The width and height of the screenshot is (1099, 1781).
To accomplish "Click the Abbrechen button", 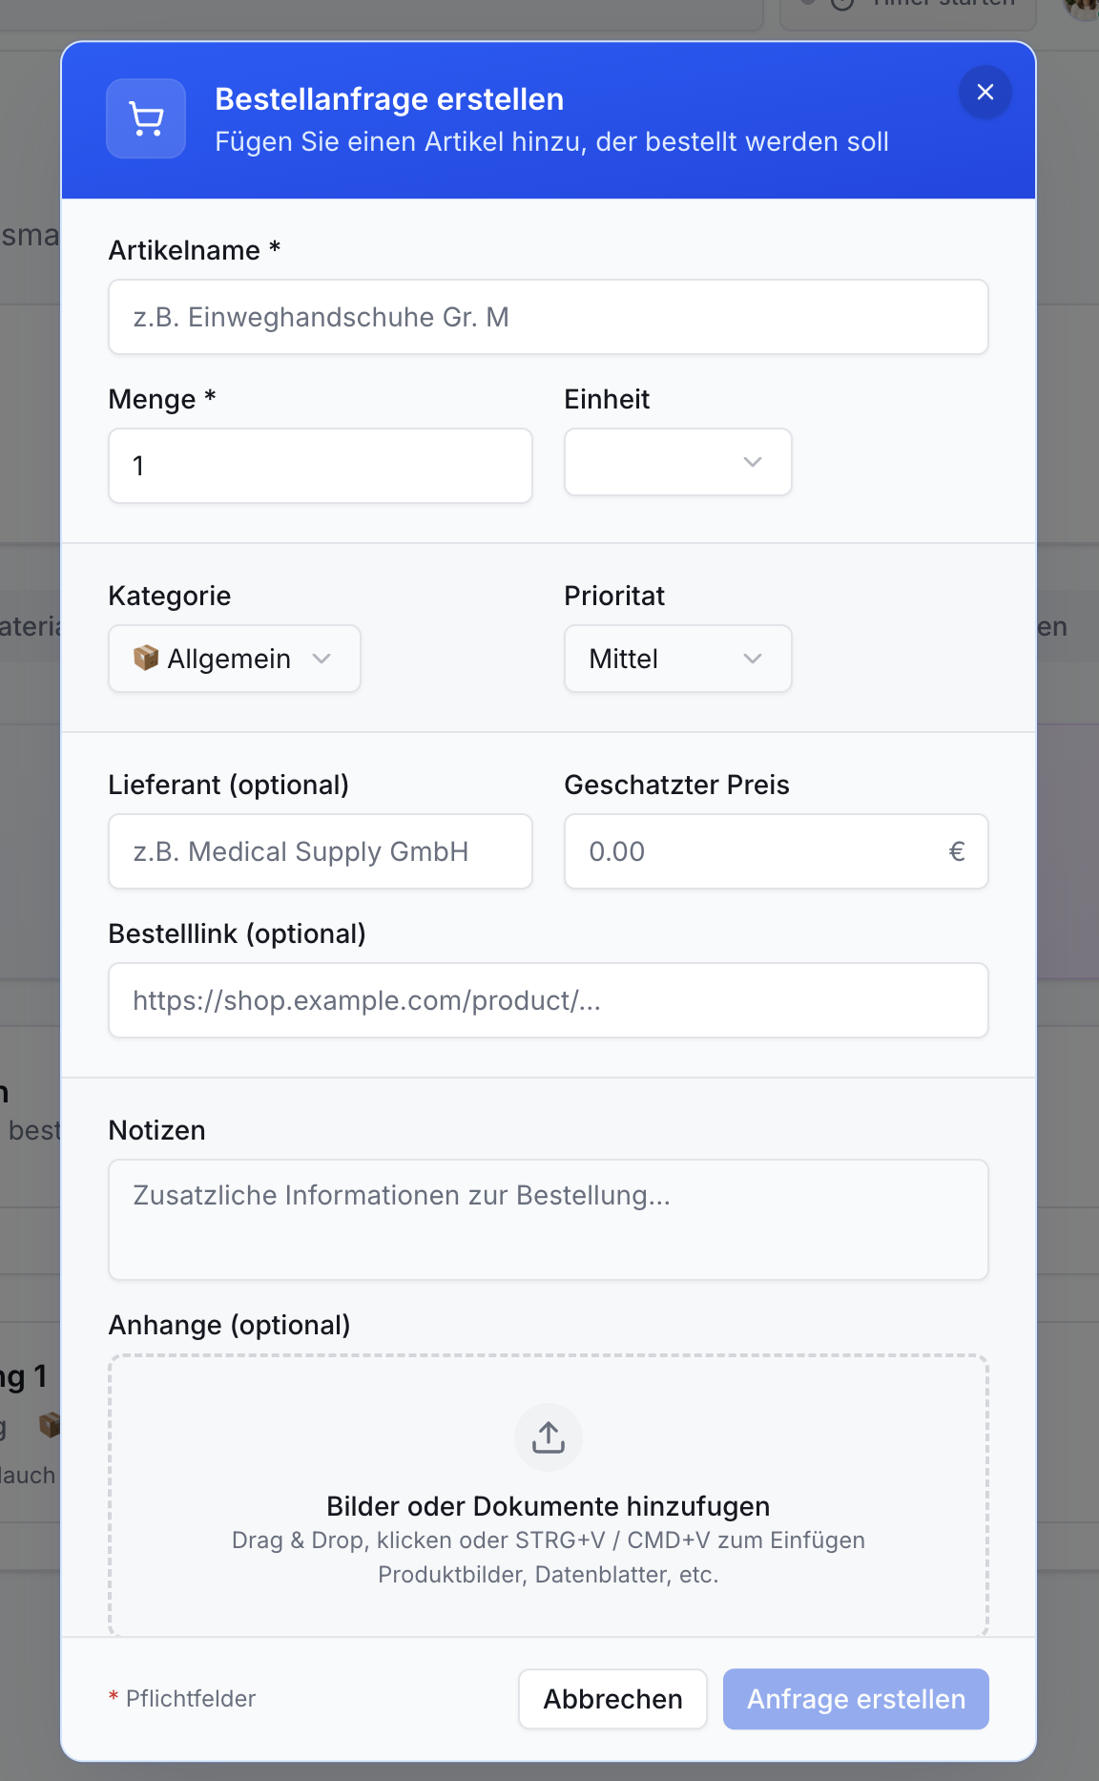I will click(613, 1699).
